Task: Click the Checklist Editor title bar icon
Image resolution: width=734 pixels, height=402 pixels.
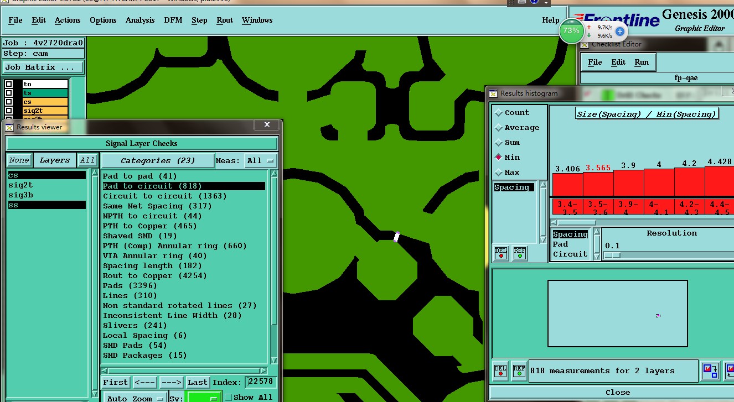Action: tap(585, 45)
